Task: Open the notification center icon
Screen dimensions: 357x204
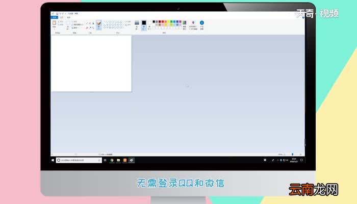Action: [301, 160]
